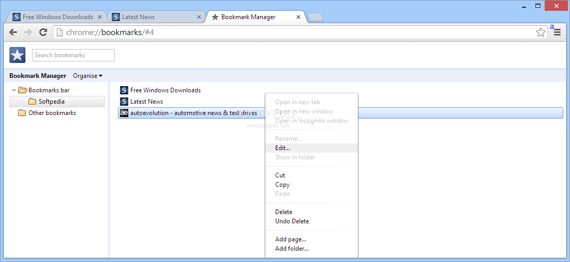Choose Undo Delete from the context menu

coord(311,221)
